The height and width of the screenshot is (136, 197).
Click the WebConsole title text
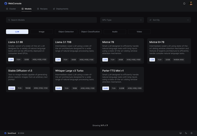(15, 3)
